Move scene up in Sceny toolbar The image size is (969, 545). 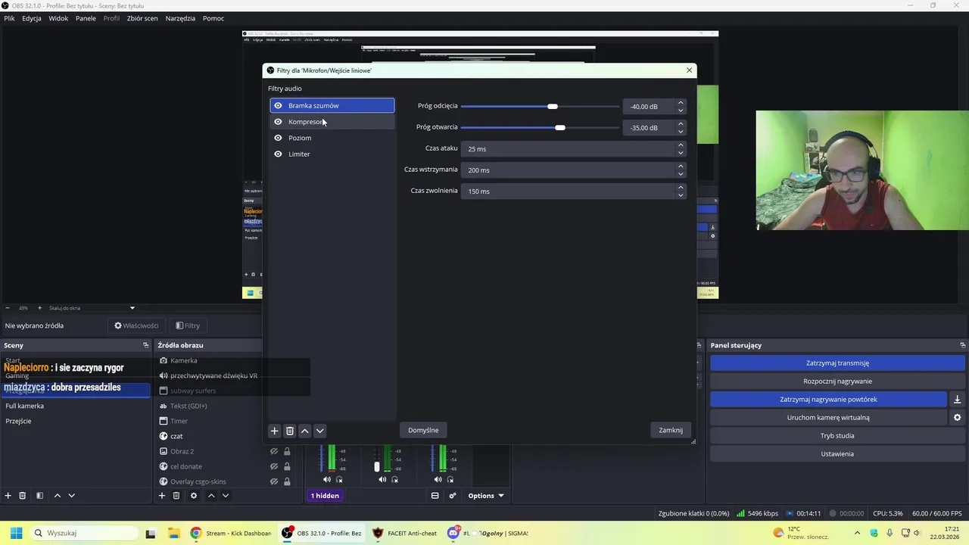[x=57, y=496]
